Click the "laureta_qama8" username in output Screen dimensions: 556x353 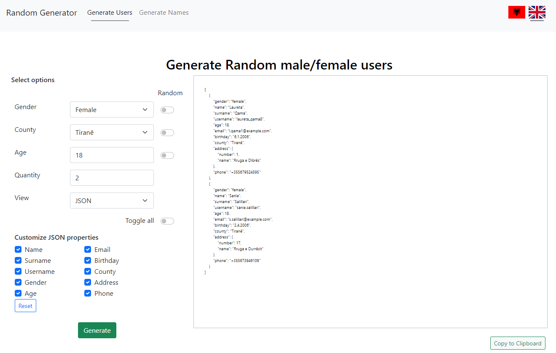tap(250, 119)
